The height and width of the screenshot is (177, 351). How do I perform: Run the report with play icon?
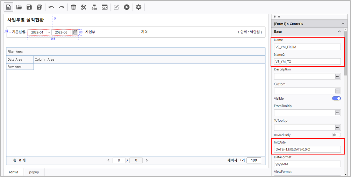pyautogui.click(x=127, y=7)
